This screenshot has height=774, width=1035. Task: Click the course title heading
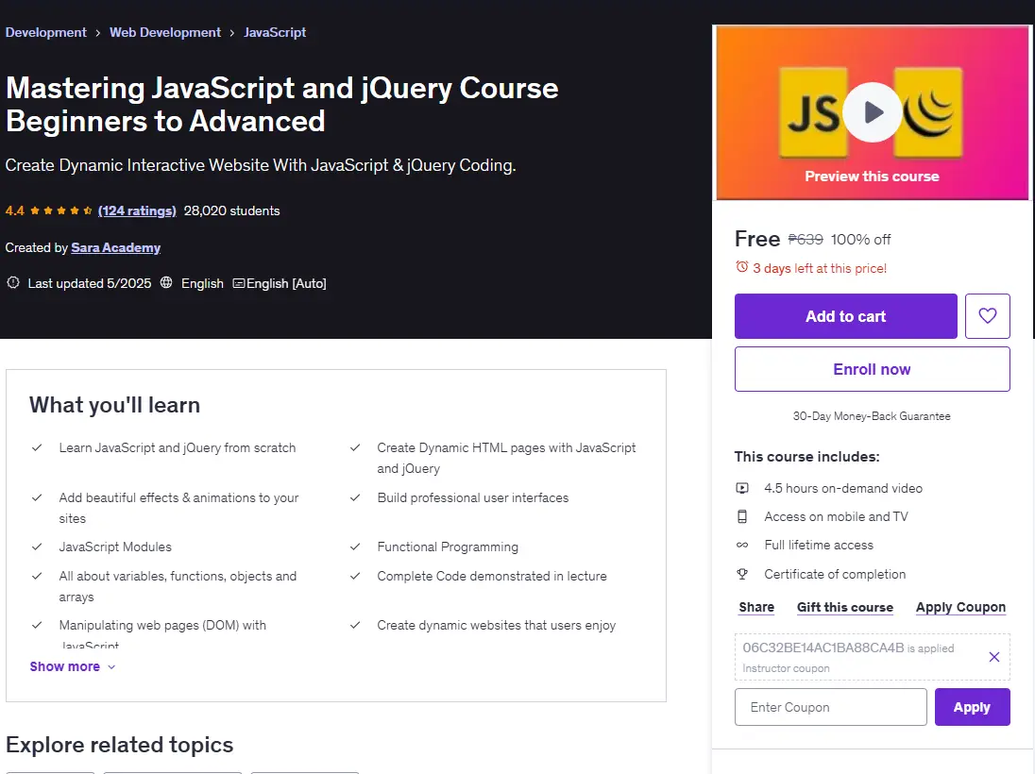tap(281, 104)
